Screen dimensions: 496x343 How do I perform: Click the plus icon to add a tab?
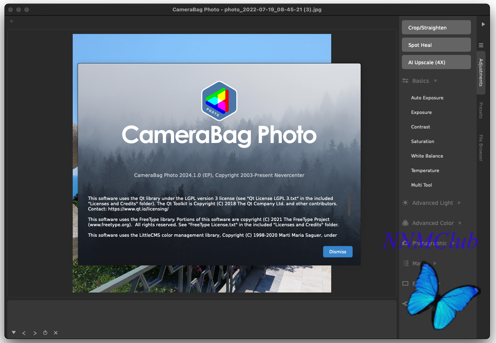11,21
